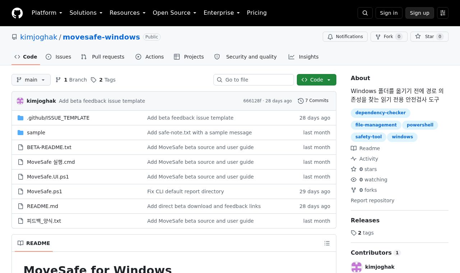
Task: Focus the Go to file search field
Action: pos(254,80)
